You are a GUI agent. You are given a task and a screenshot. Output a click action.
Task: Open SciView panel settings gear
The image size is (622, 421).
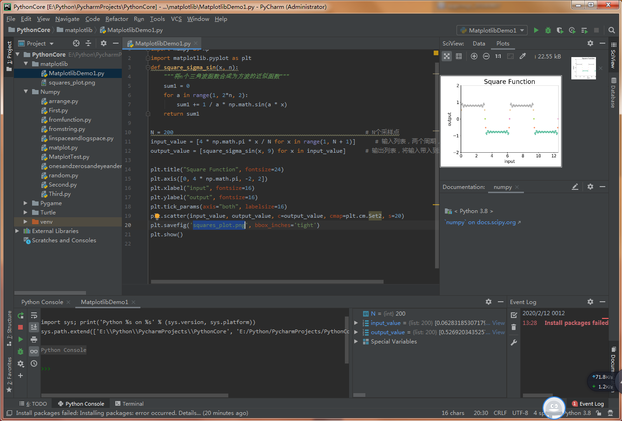point(590,43)
